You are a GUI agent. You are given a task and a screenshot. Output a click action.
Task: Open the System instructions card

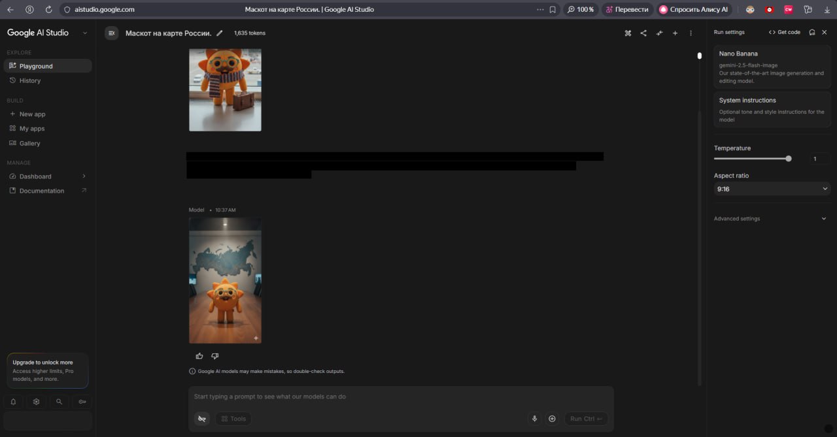pos(772,110)
